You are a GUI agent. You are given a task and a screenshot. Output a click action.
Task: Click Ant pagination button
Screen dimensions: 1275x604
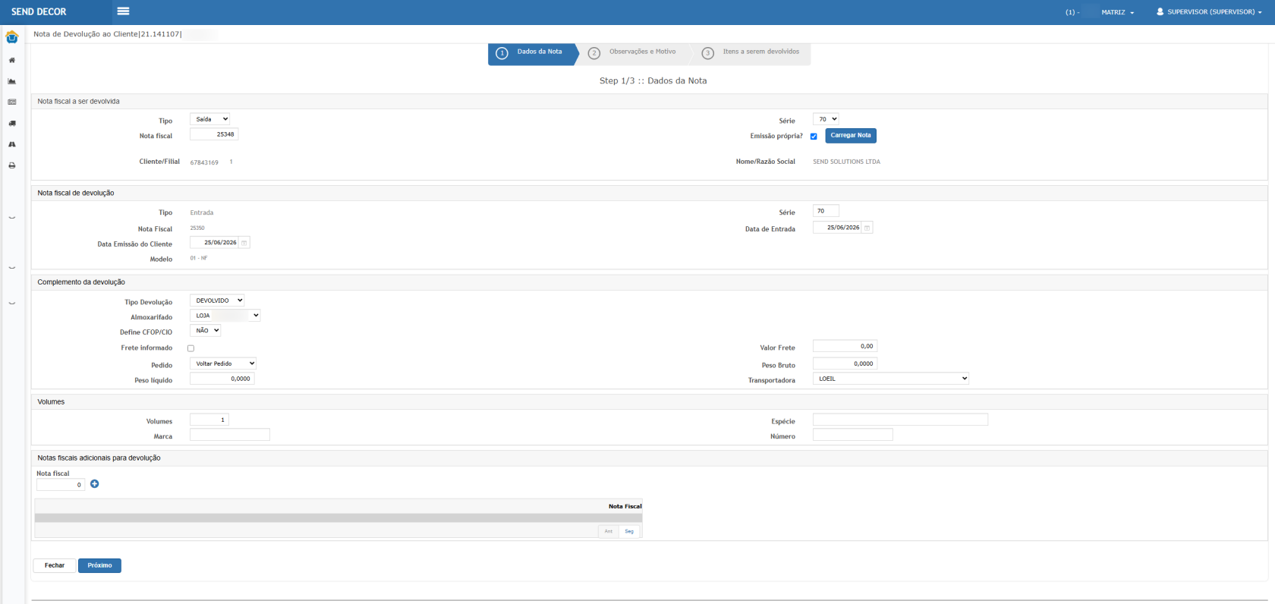pos(609,531)
